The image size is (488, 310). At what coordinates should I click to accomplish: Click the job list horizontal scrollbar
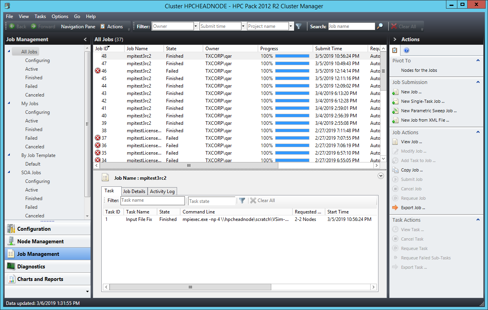click(x=188, y=166)
